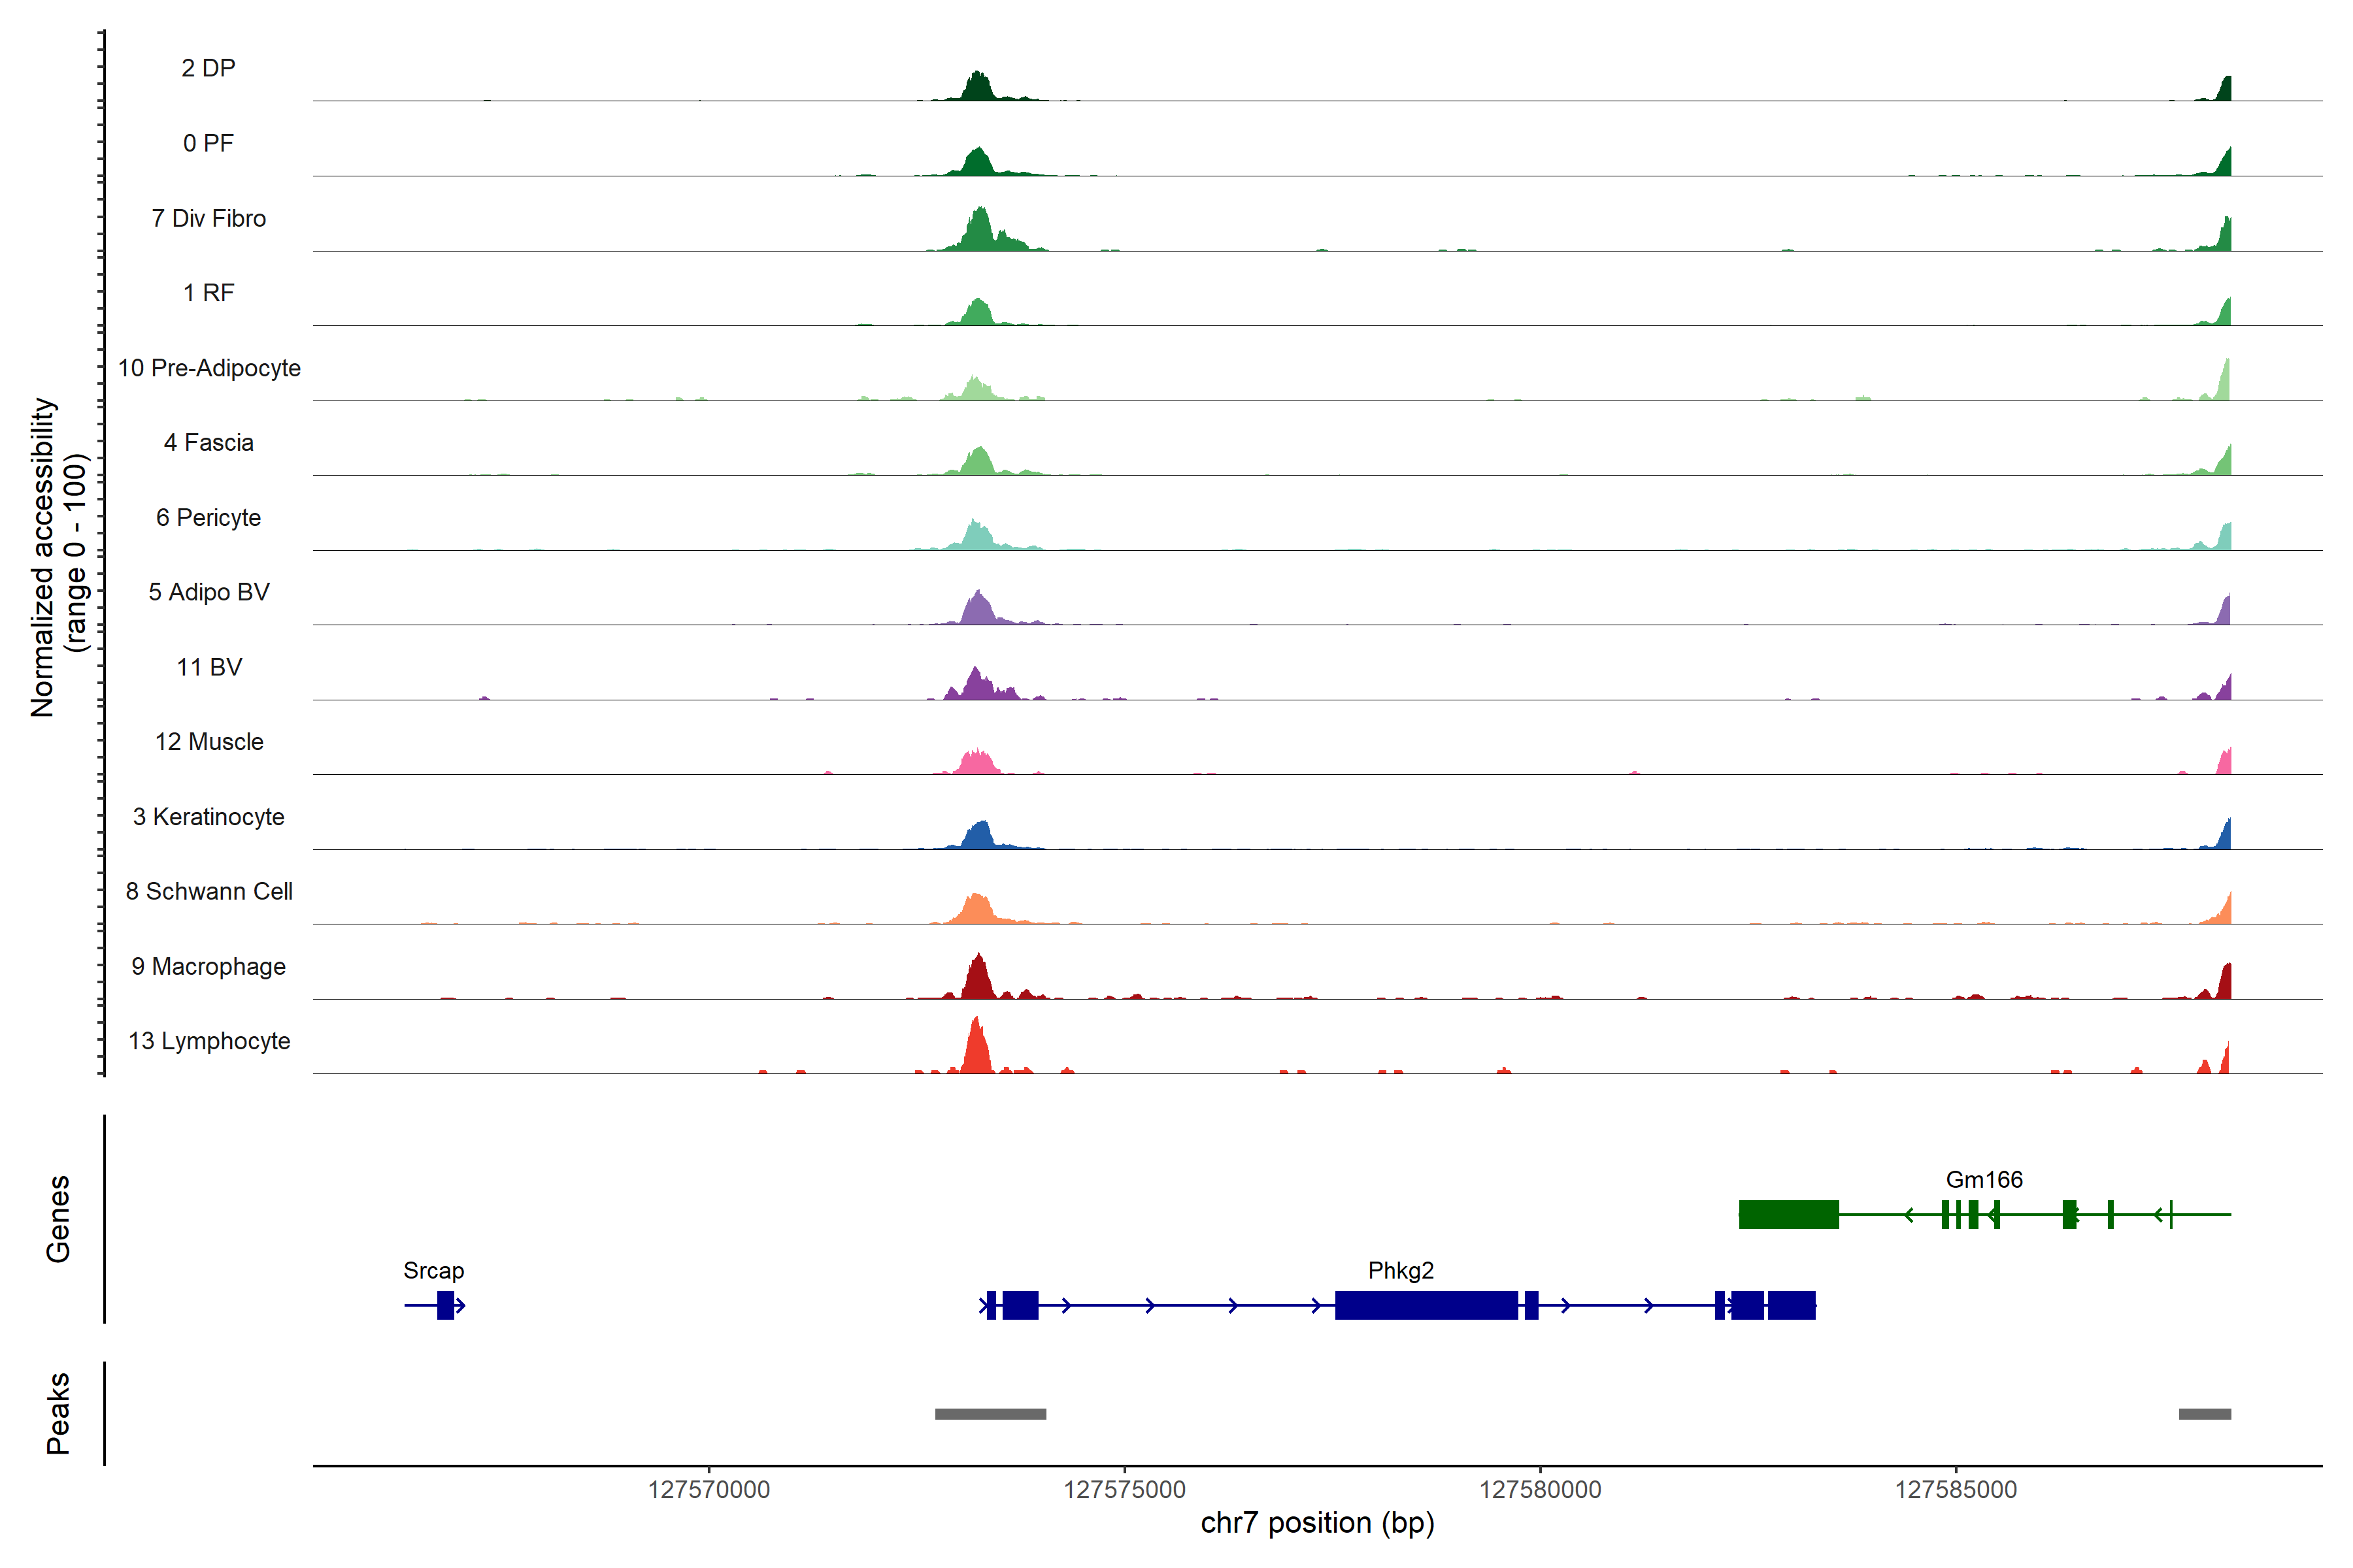Screen dimensions: 2353x1568
Task: Click the 3 Keratinocyte blue peak
Action: point(979,837)
